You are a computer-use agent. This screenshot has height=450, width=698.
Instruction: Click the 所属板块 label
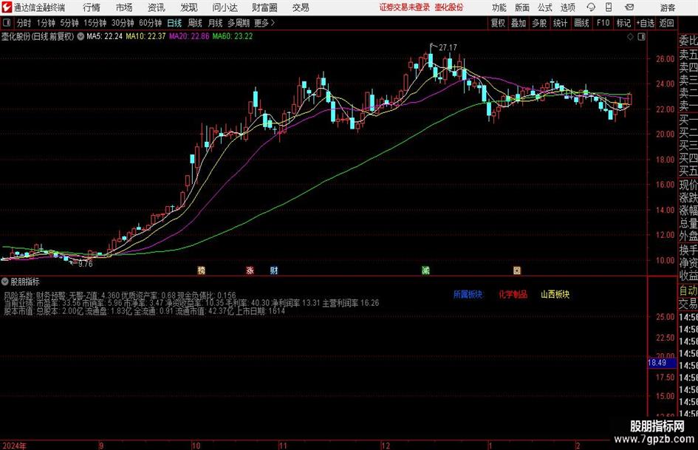(468, 294)
